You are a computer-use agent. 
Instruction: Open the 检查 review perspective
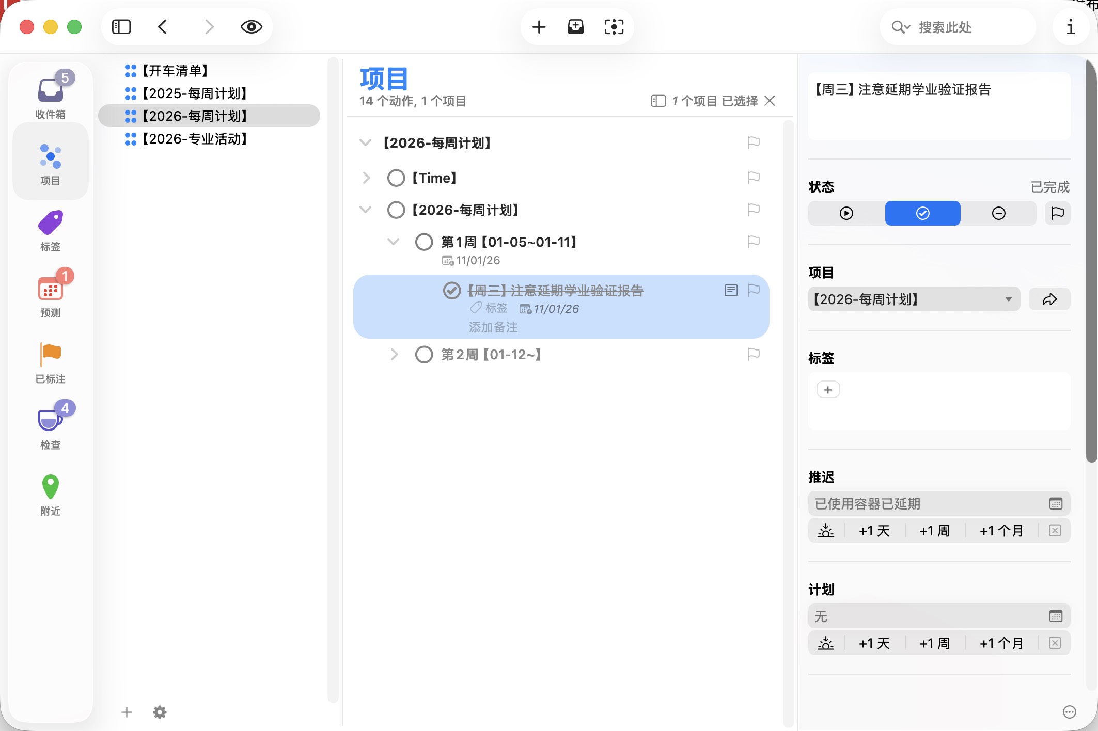(x=50, y=426)
